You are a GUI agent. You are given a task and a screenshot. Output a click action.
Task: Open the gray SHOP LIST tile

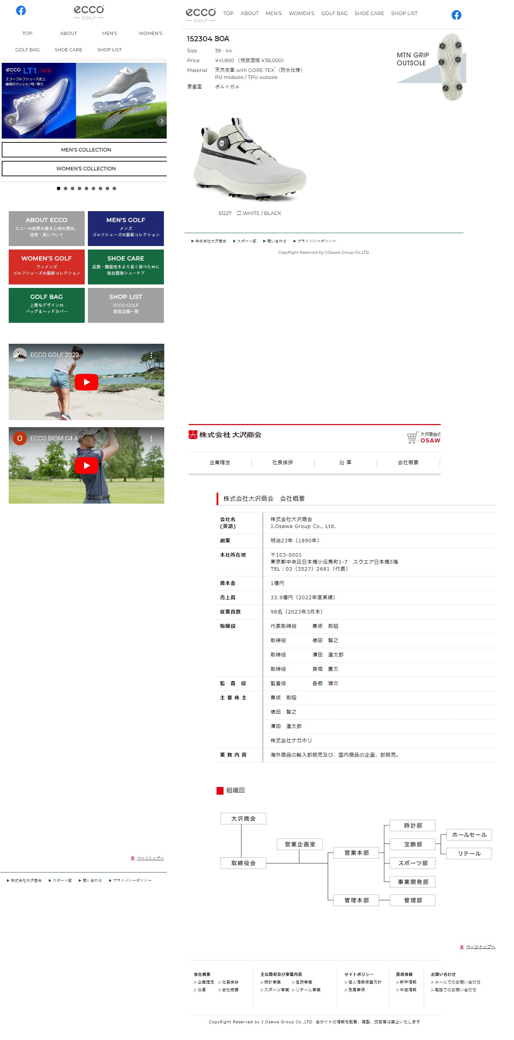point(126,305)
